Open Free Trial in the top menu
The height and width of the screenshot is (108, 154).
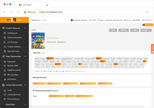pos(92,20)
